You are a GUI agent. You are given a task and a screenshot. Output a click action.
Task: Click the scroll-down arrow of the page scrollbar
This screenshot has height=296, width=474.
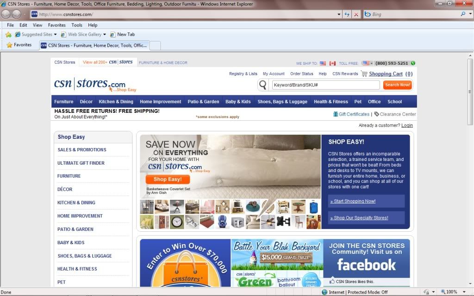pos(470,284)
